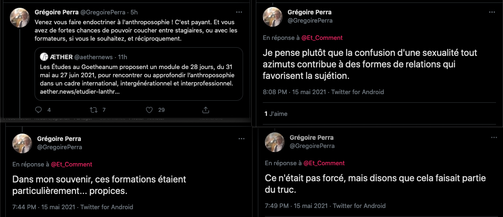Like the tweet with 29 likes
This screenshot has height=217, width=503.
pyautogui.click(x=150, y=110)
